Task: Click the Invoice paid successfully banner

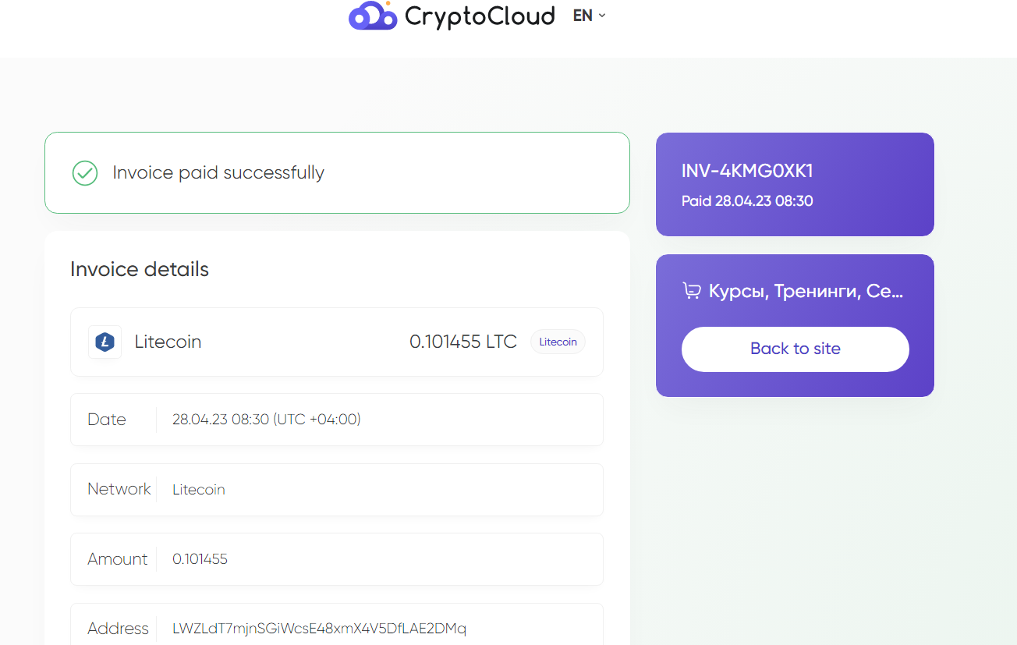Action: point(337,173)
